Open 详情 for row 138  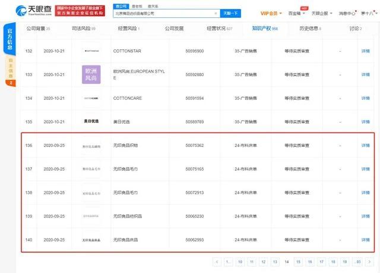point(366,193)
